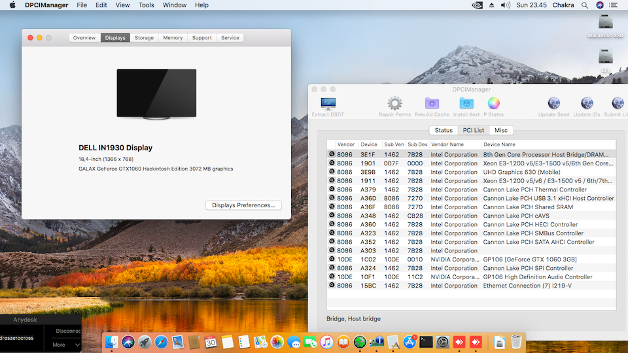Click lookup icon on Cannon Lake PCH cAVS row
This screenshot has height=353, width=628.
(332, 215)
